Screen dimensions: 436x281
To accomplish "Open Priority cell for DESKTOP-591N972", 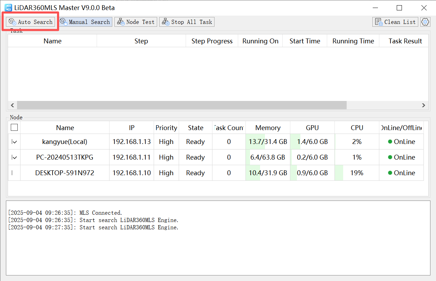I will coord(166,173).
